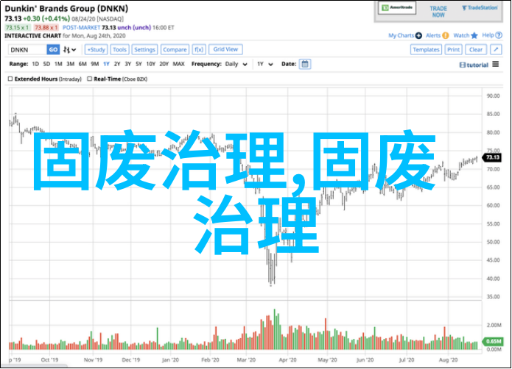The image size is (512, 369).
Task: Click the bid quote 73.15 x 1
Action: (x=18, y=28)
